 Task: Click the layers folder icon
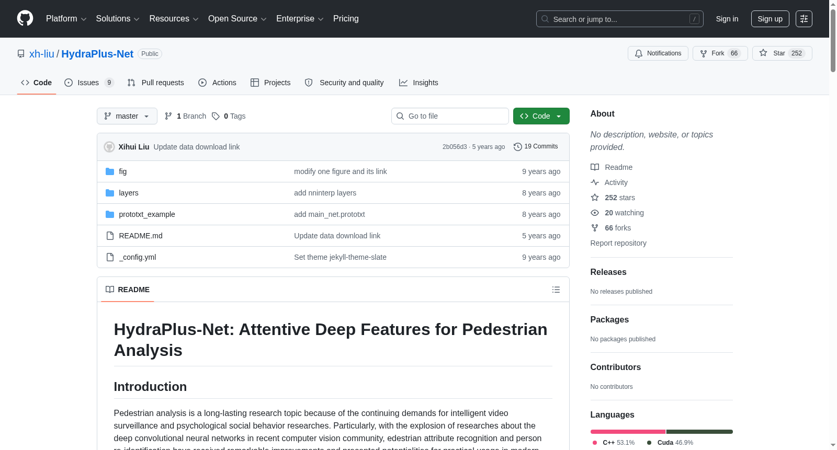coord(110,193)
